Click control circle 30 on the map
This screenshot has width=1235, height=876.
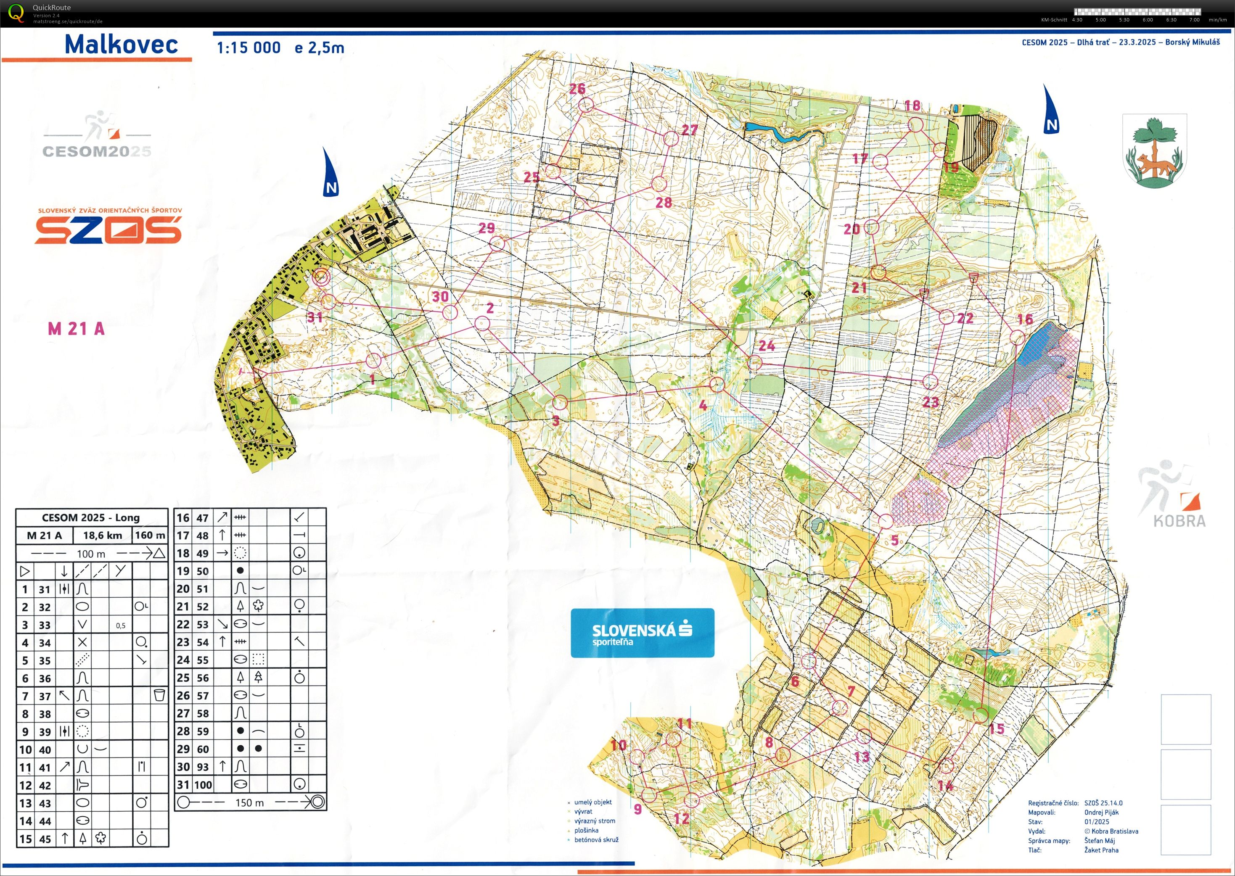450,312
